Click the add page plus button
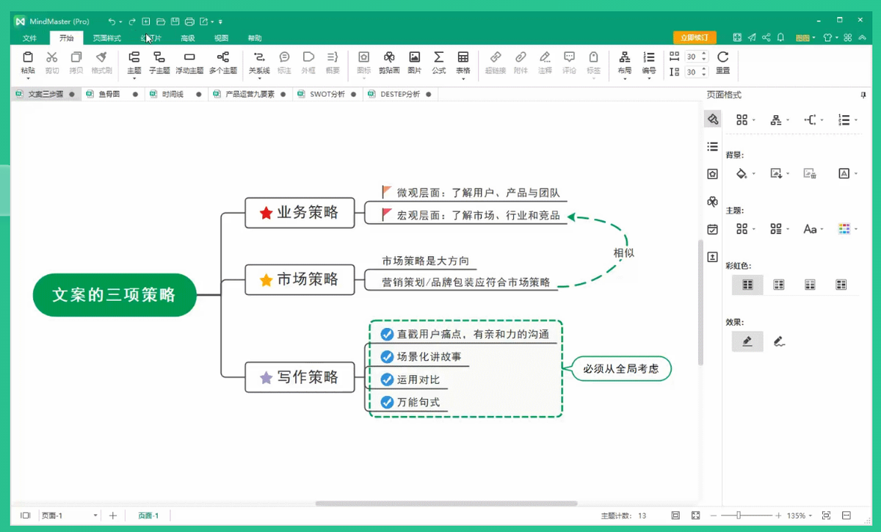 coord(113,516)
